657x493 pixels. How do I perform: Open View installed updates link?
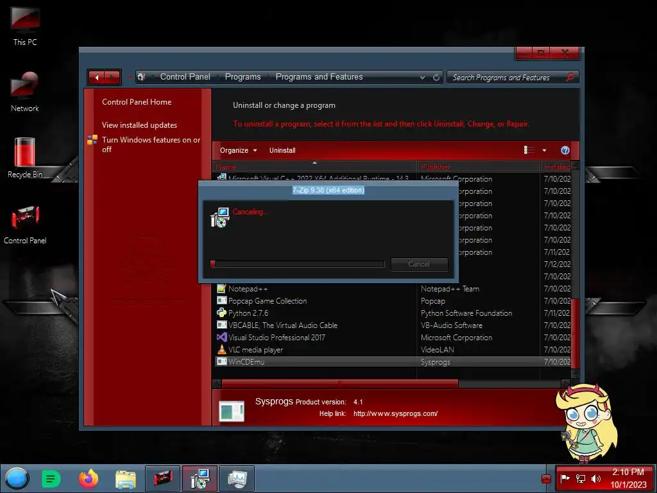[139, 125]
